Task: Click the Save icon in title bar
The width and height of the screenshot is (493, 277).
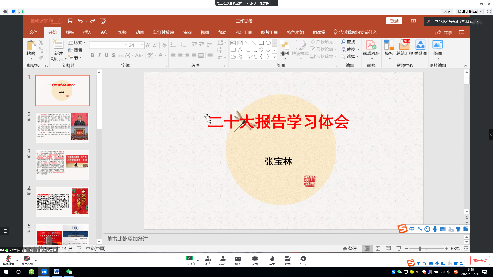Action: 70,21
